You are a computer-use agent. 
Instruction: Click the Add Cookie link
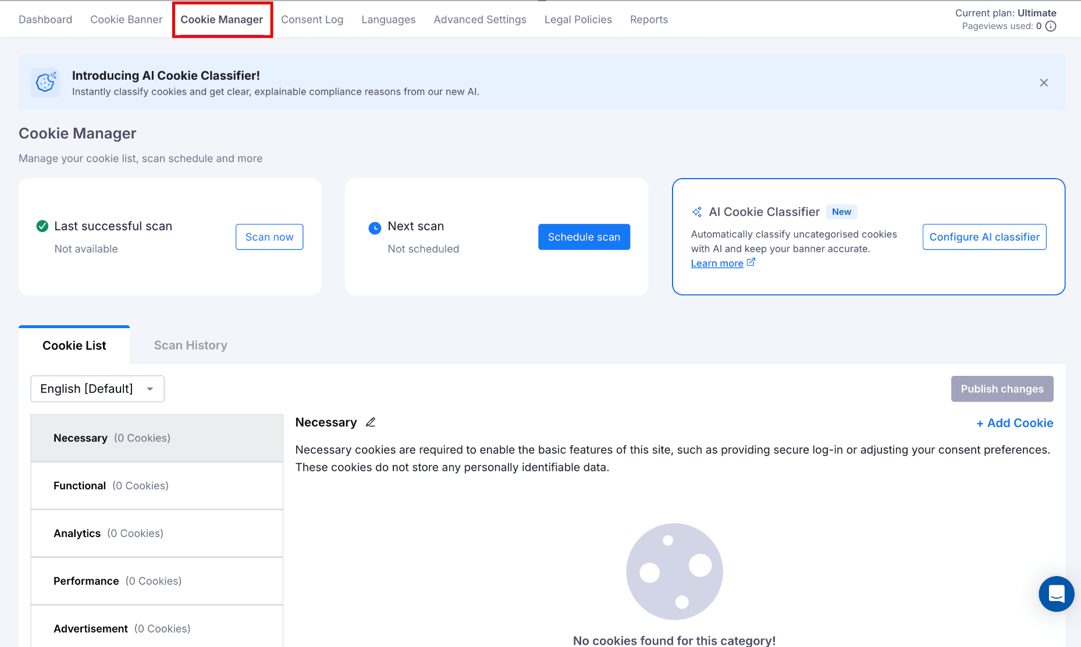coord(1015,423)
